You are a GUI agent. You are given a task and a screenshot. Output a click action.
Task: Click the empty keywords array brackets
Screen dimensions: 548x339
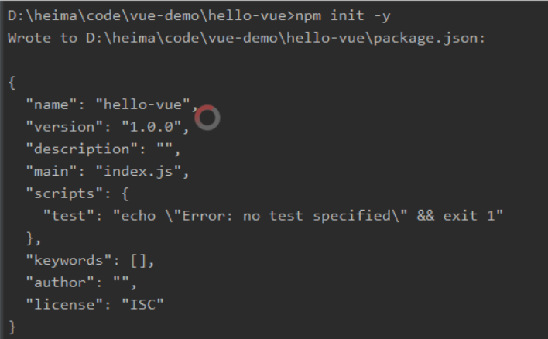[139, 260]
